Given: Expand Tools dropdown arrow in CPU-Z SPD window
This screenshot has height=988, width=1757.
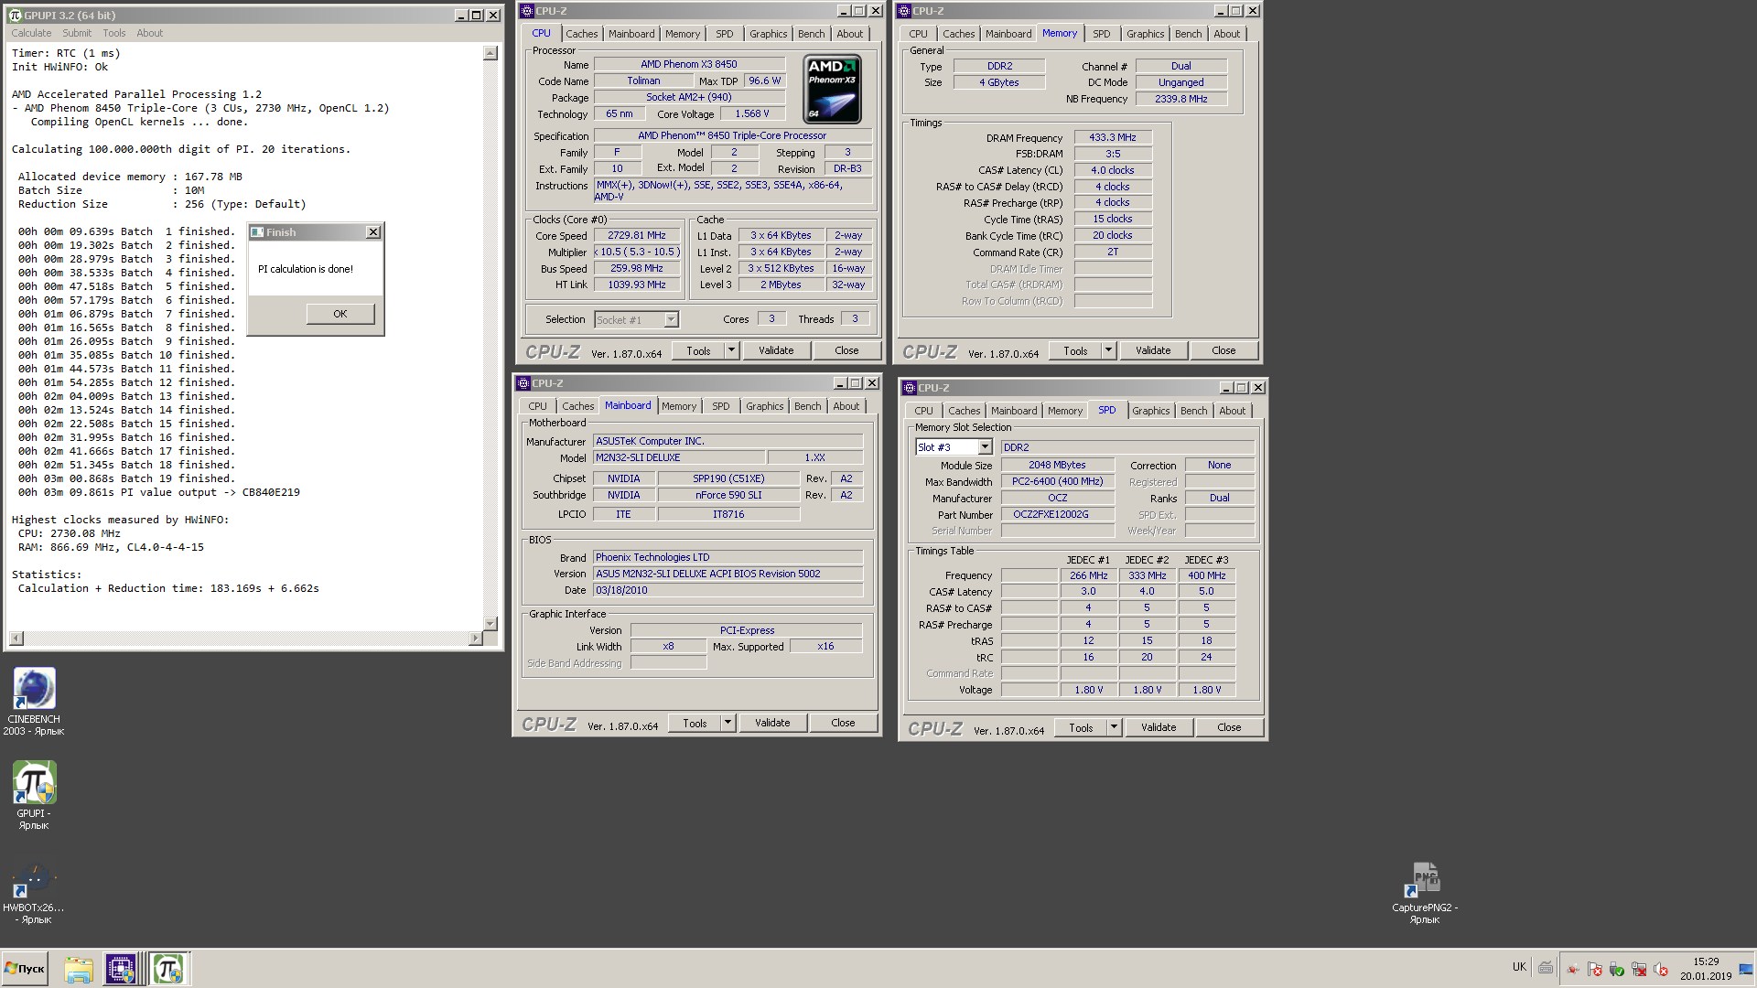Looking at the screenshot, I should pyautogui.click(x=1114, y=727).
